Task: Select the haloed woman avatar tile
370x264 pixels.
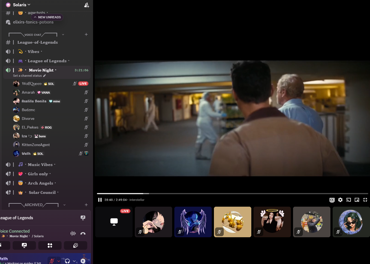Action: [272, 222]
